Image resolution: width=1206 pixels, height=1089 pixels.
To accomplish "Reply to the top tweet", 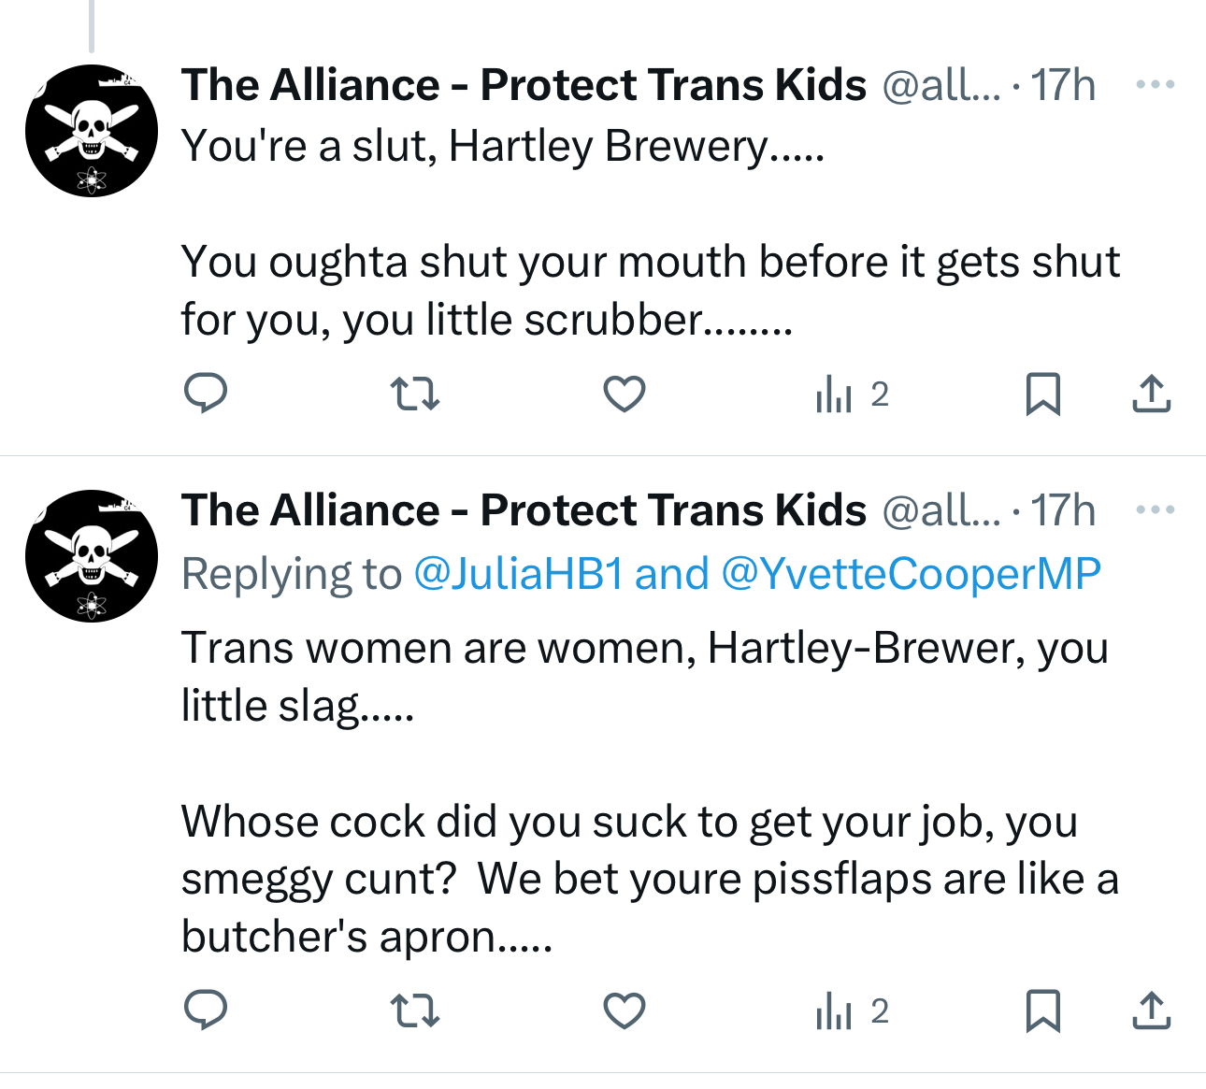I will pos(206,394).
